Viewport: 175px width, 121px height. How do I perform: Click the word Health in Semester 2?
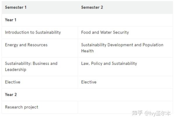pos(87,51)
